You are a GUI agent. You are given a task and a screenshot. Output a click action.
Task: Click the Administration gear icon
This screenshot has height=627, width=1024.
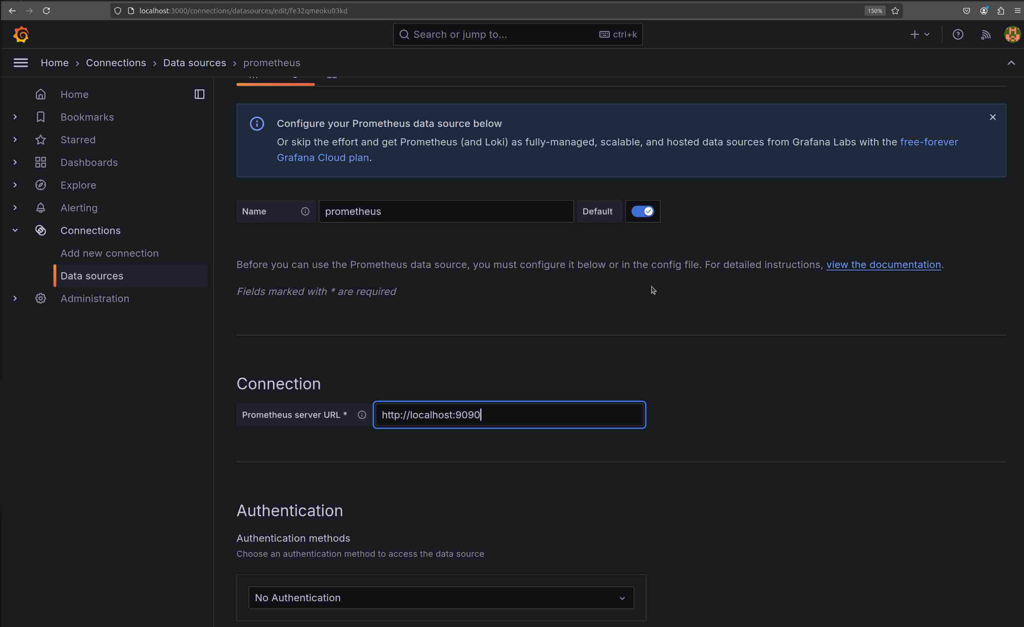(x=41, y=298)
